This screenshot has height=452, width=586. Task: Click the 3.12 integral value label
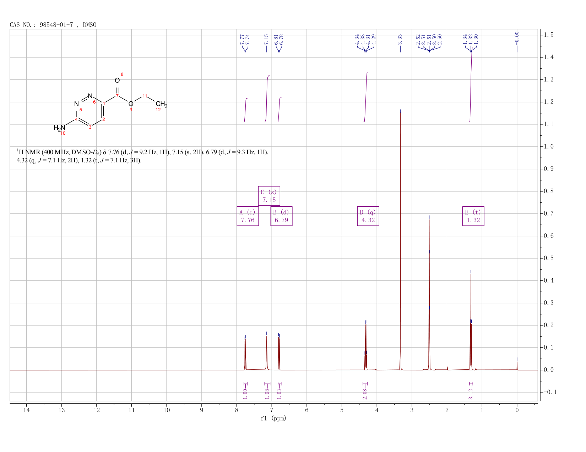[471, 394]
